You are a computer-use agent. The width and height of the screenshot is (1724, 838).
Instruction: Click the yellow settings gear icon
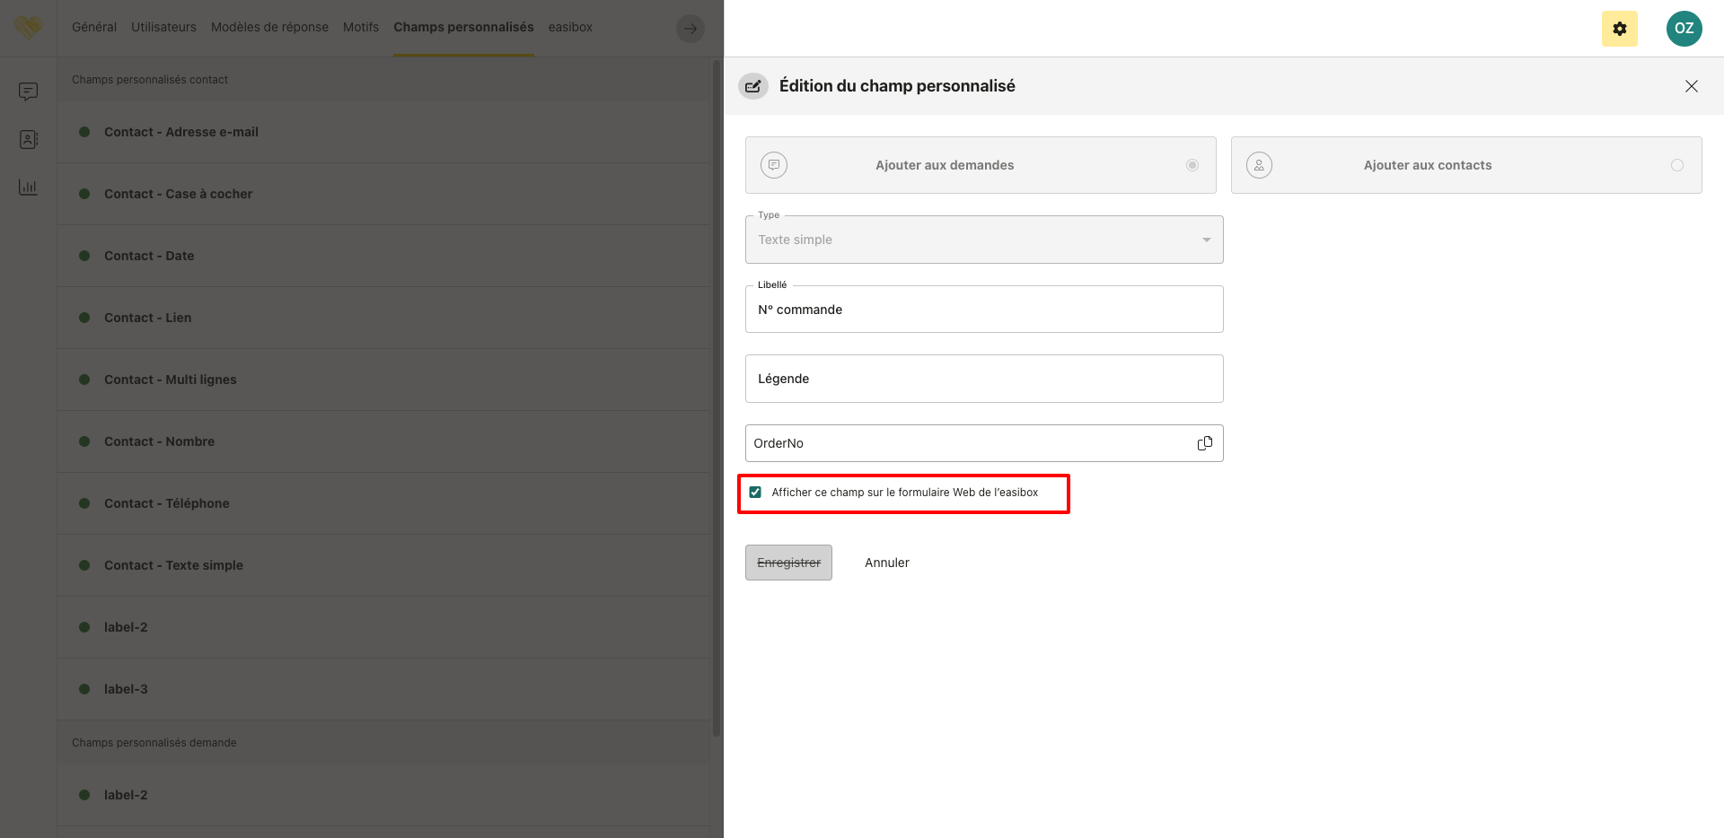pyautogui.click(x=1619, y=29)
